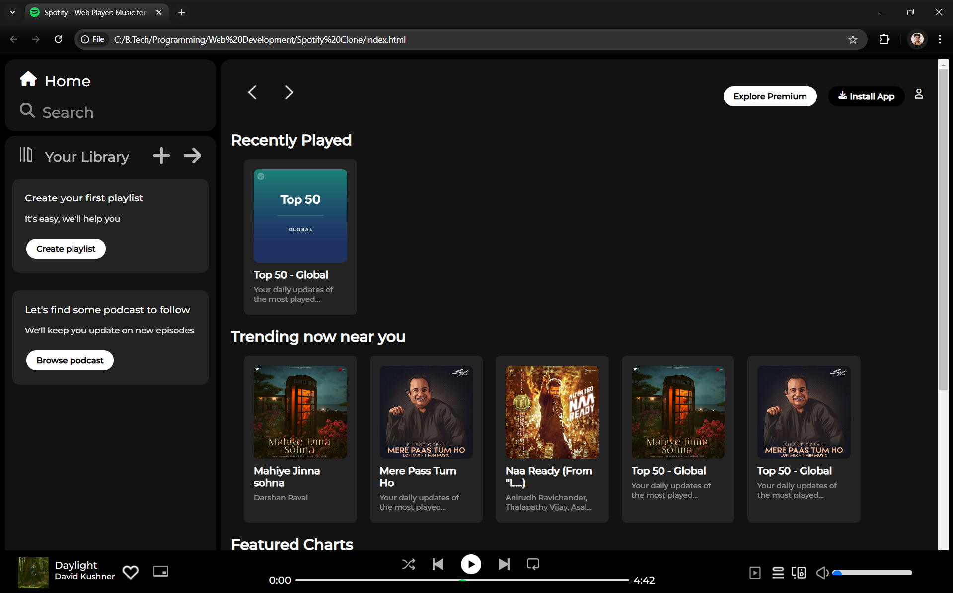The width and height of the screenshot is (953, 593).
Task: Click the Explore Premium button
Action: (770, 96)
